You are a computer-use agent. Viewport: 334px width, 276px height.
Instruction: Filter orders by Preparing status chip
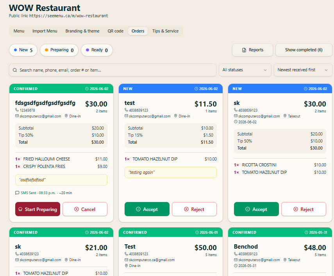(x=59, y=50)
